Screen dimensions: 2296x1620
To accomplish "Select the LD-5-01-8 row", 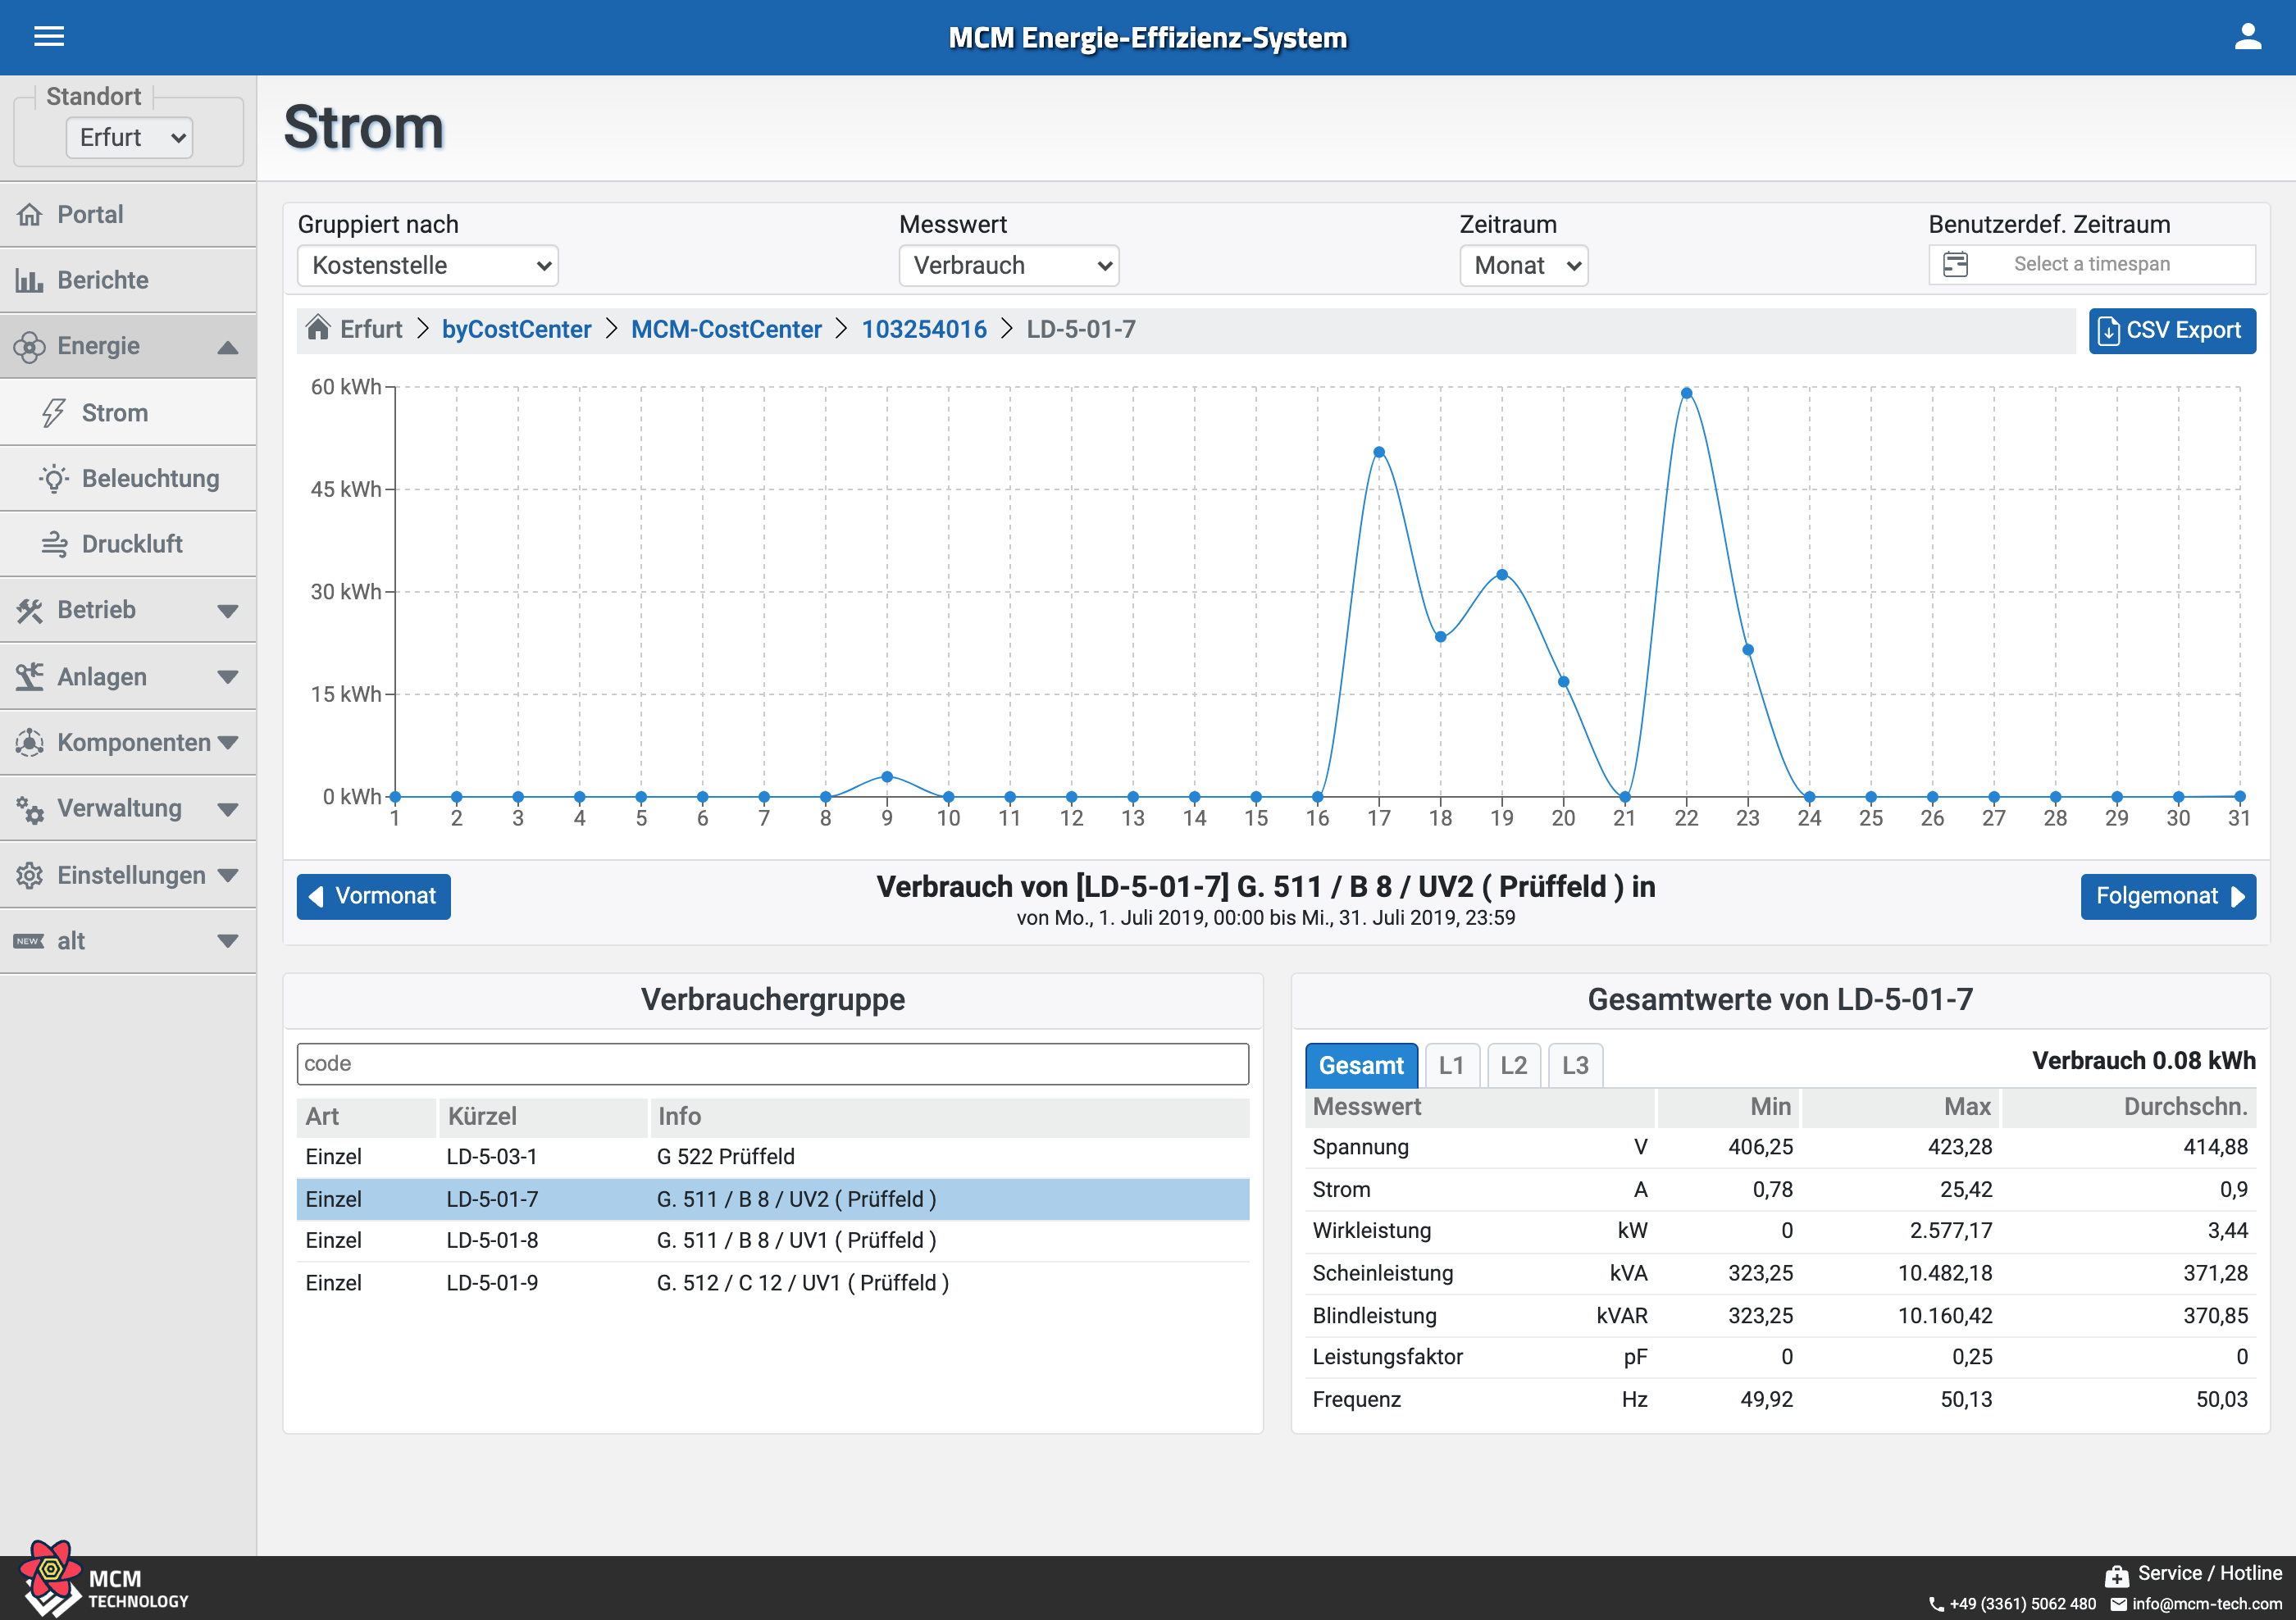I will pyautogui.click(x=772, y=1241).
